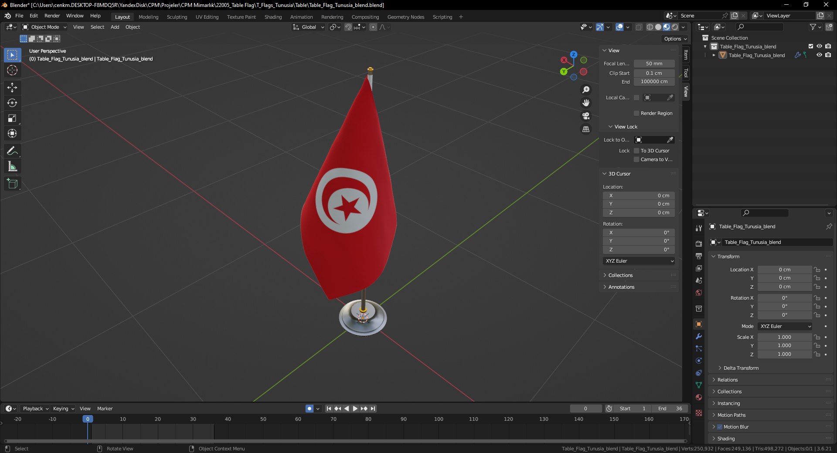The height and width of the screenshot is (453, 837).
Task: Enable Lock To 3D Cursor checkbox
Action: pyautogui.click(x=636, y=151)
